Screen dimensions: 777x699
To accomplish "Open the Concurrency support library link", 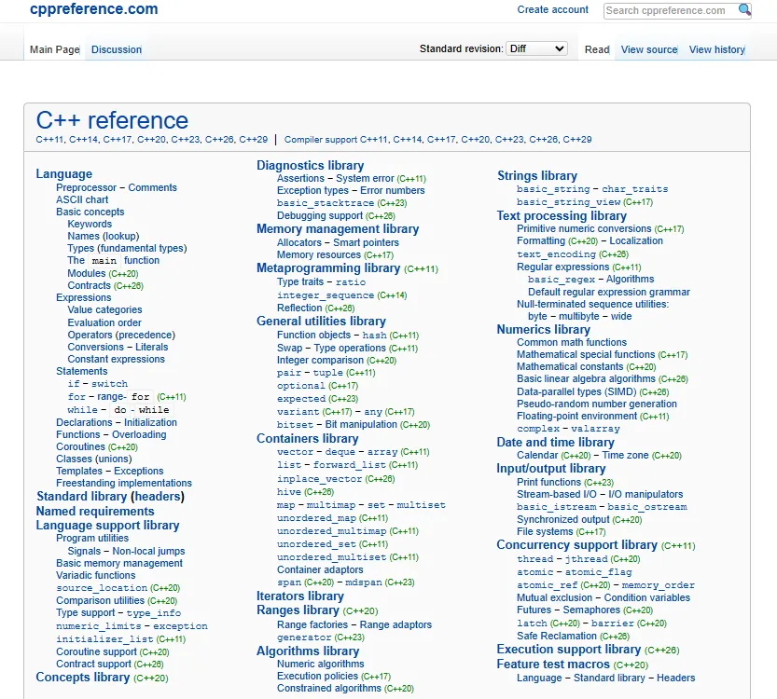I will point(576,545).
